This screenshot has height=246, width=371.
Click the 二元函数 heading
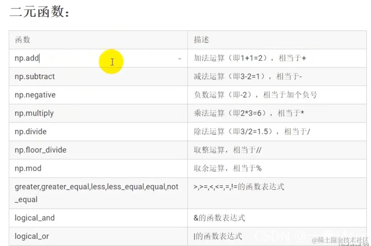pyautogui.click(x=40, y=12)
